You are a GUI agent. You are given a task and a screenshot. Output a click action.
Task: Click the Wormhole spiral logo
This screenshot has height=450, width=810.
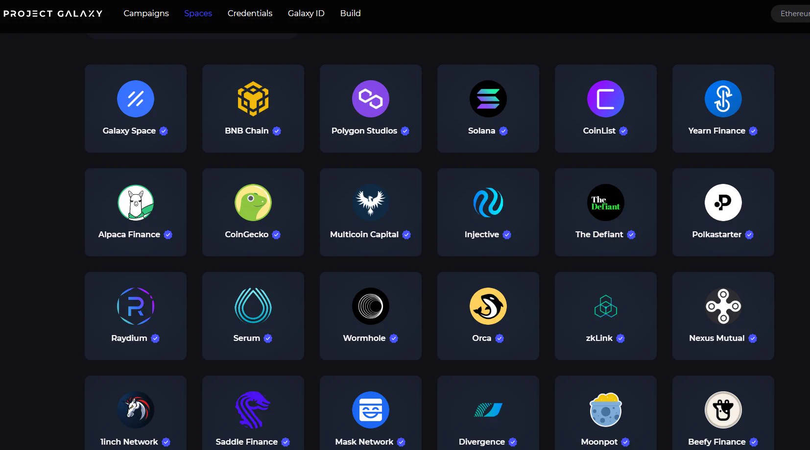(371, 306)
